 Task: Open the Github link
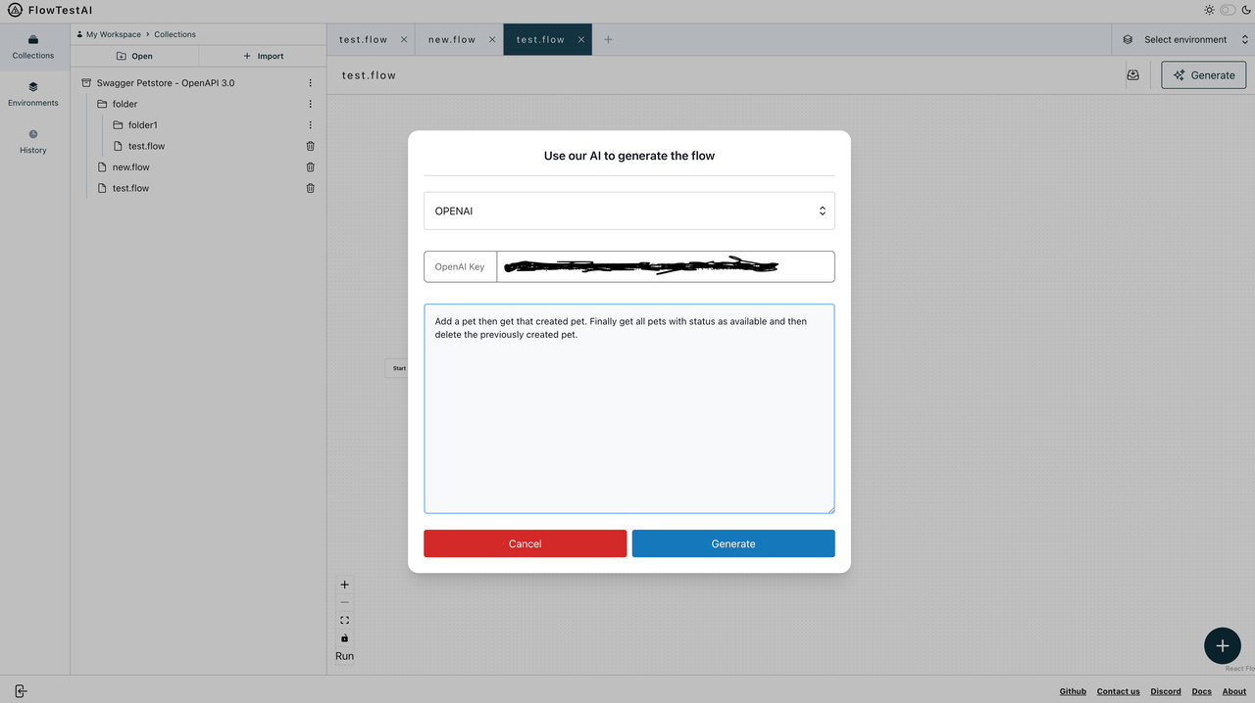point(1073,691)
